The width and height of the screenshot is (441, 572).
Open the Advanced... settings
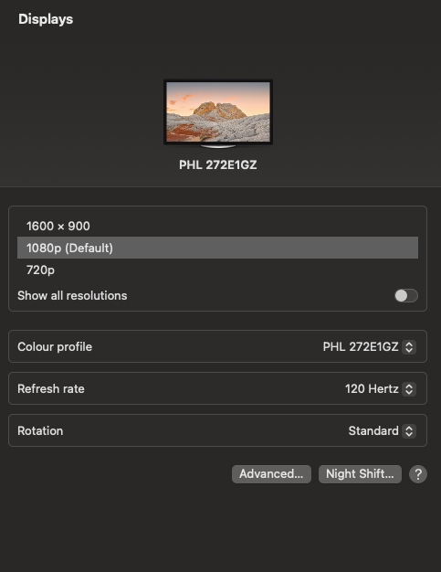[x=271, y=474]
